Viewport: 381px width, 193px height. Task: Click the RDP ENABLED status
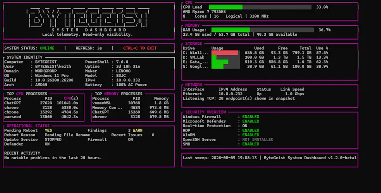point(251,131)
